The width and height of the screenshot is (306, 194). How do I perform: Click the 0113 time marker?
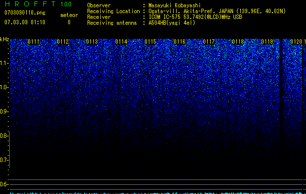pos(92,42)
